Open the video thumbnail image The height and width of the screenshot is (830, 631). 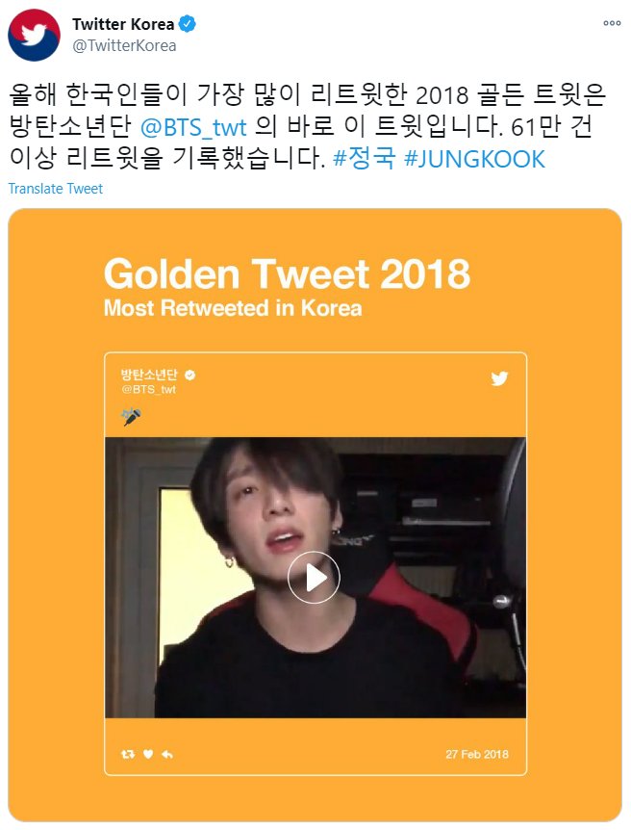coord(315,577)
